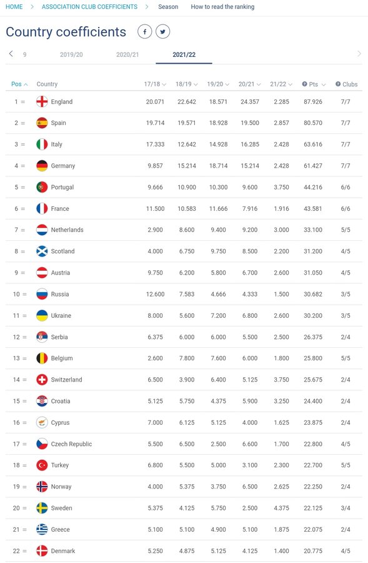Click the Clubs info icon
368x563 pixels.
click(x=338, y=84)
